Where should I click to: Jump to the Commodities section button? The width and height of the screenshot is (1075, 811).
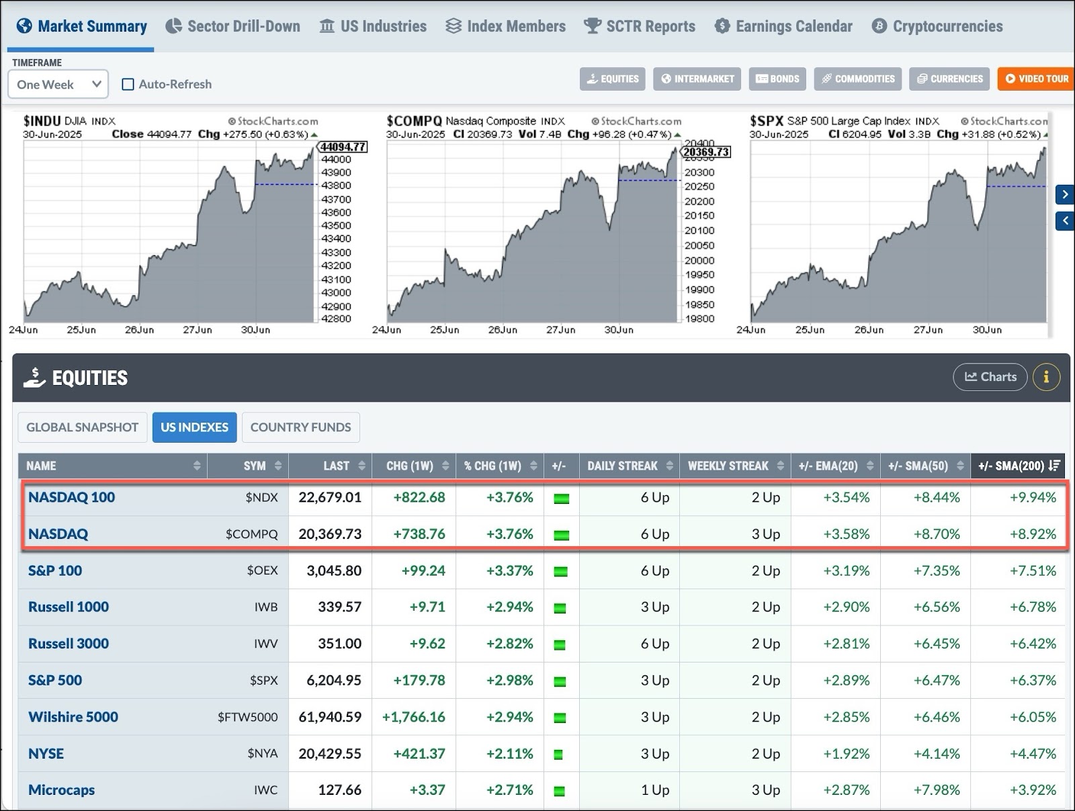point(858,79)
